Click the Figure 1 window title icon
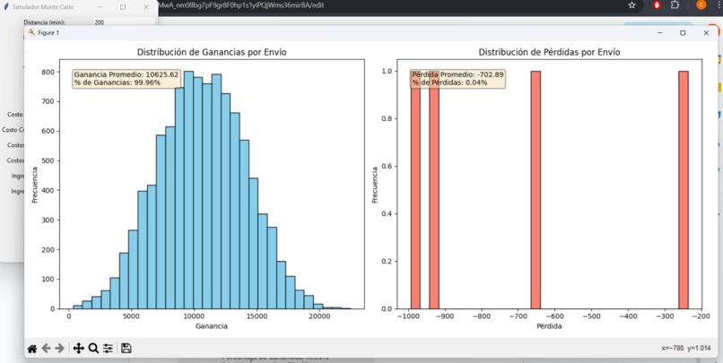The width and height of the screenshot is (723, 363). [x=31, y=32]
